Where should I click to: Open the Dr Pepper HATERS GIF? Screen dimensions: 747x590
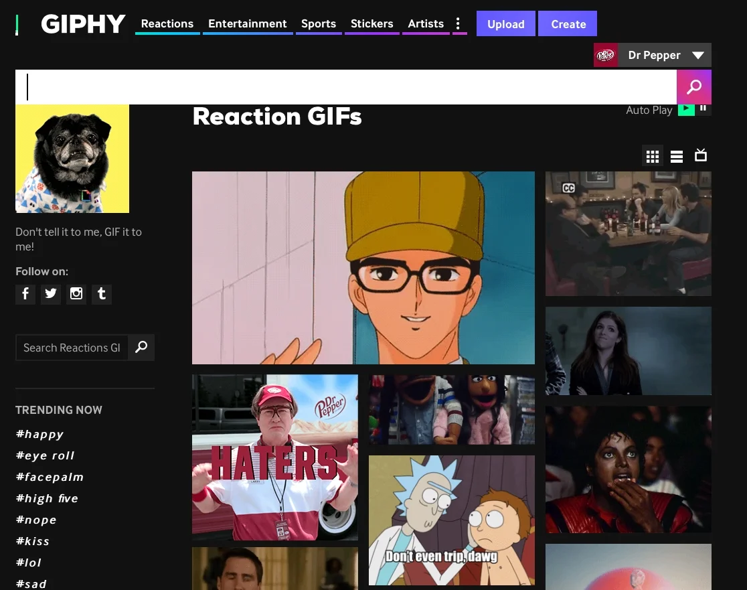[x=275, y=457]
